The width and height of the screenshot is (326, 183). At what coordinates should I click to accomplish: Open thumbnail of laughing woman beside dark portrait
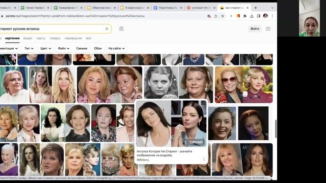click(x=238, y=123)
